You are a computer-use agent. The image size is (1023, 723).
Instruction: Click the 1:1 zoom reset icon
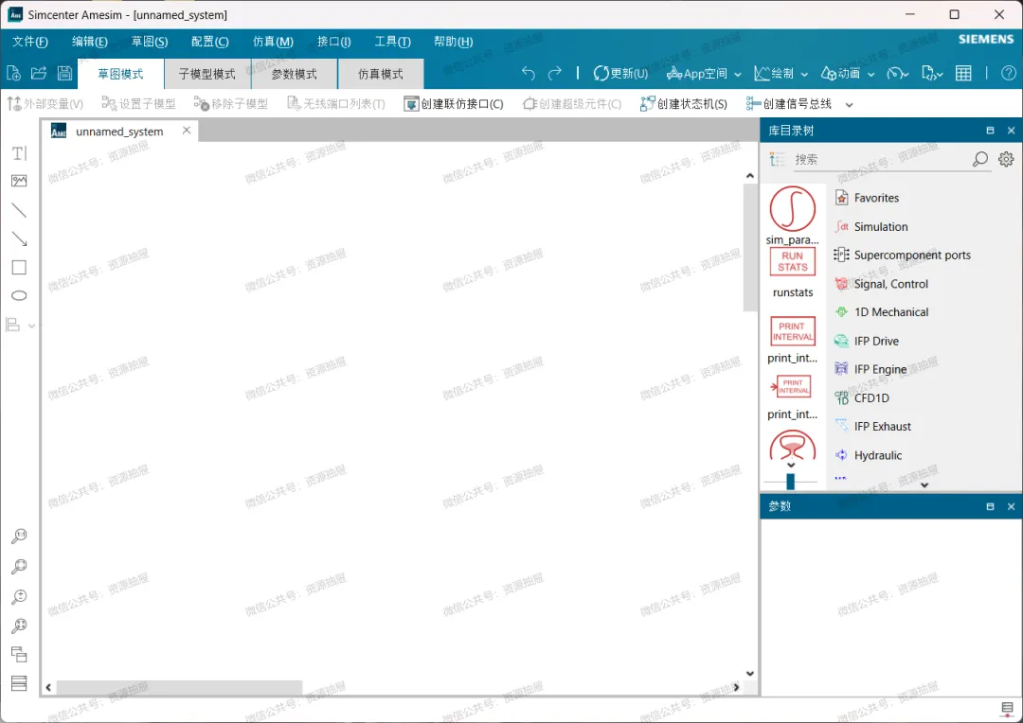click(x=19, y=537)
